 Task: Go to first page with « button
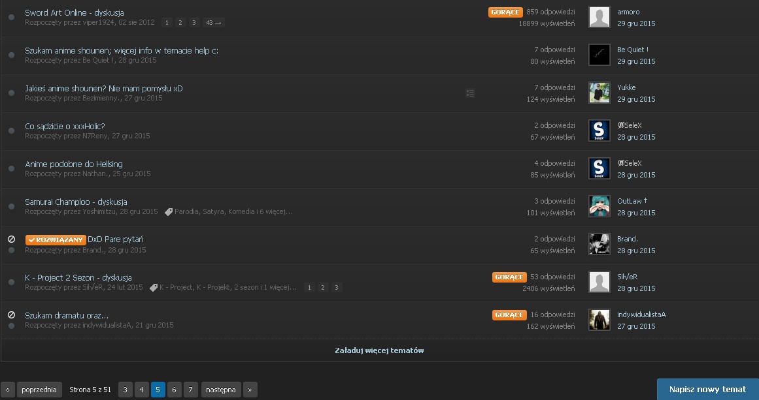click(x=8, y=390)
